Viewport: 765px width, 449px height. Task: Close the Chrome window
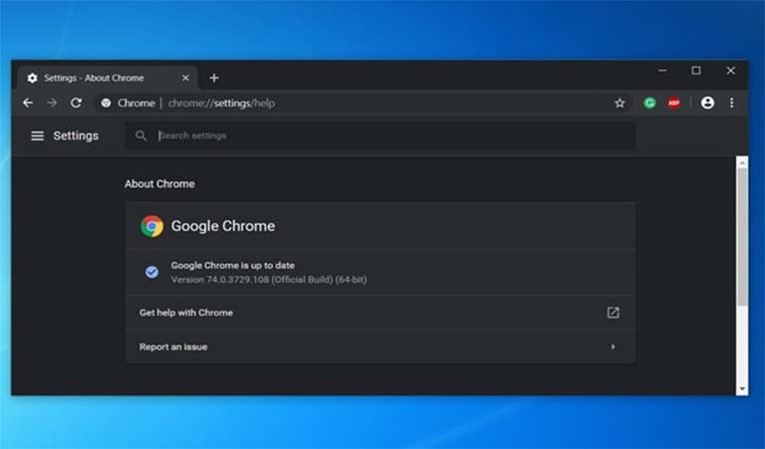(x=730, y=71)
